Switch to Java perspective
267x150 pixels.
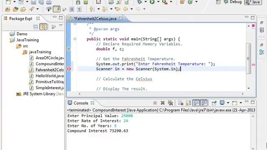pos(253,2)
